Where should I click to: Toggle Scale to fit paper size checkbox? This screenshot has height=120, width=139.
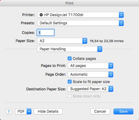click(x=70, y=82)
